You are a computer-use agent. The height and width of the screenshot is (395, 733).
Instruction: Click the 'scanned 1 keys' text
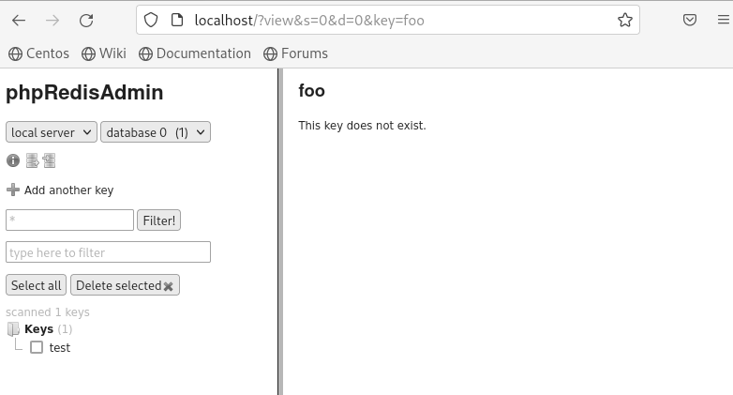(x=48, y=312)
